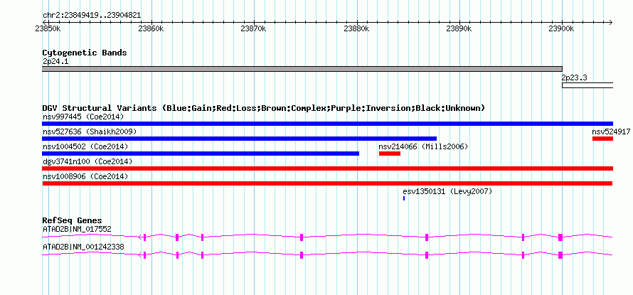Select the red dgv3741n100 loss variant bar
The height and width of the screenshot is (295, 633).
[327, 168]
